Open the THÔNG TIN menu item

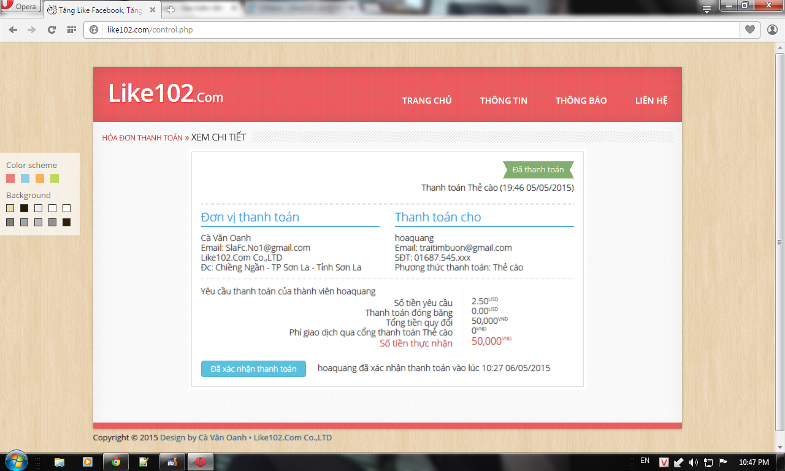[504, 101]
